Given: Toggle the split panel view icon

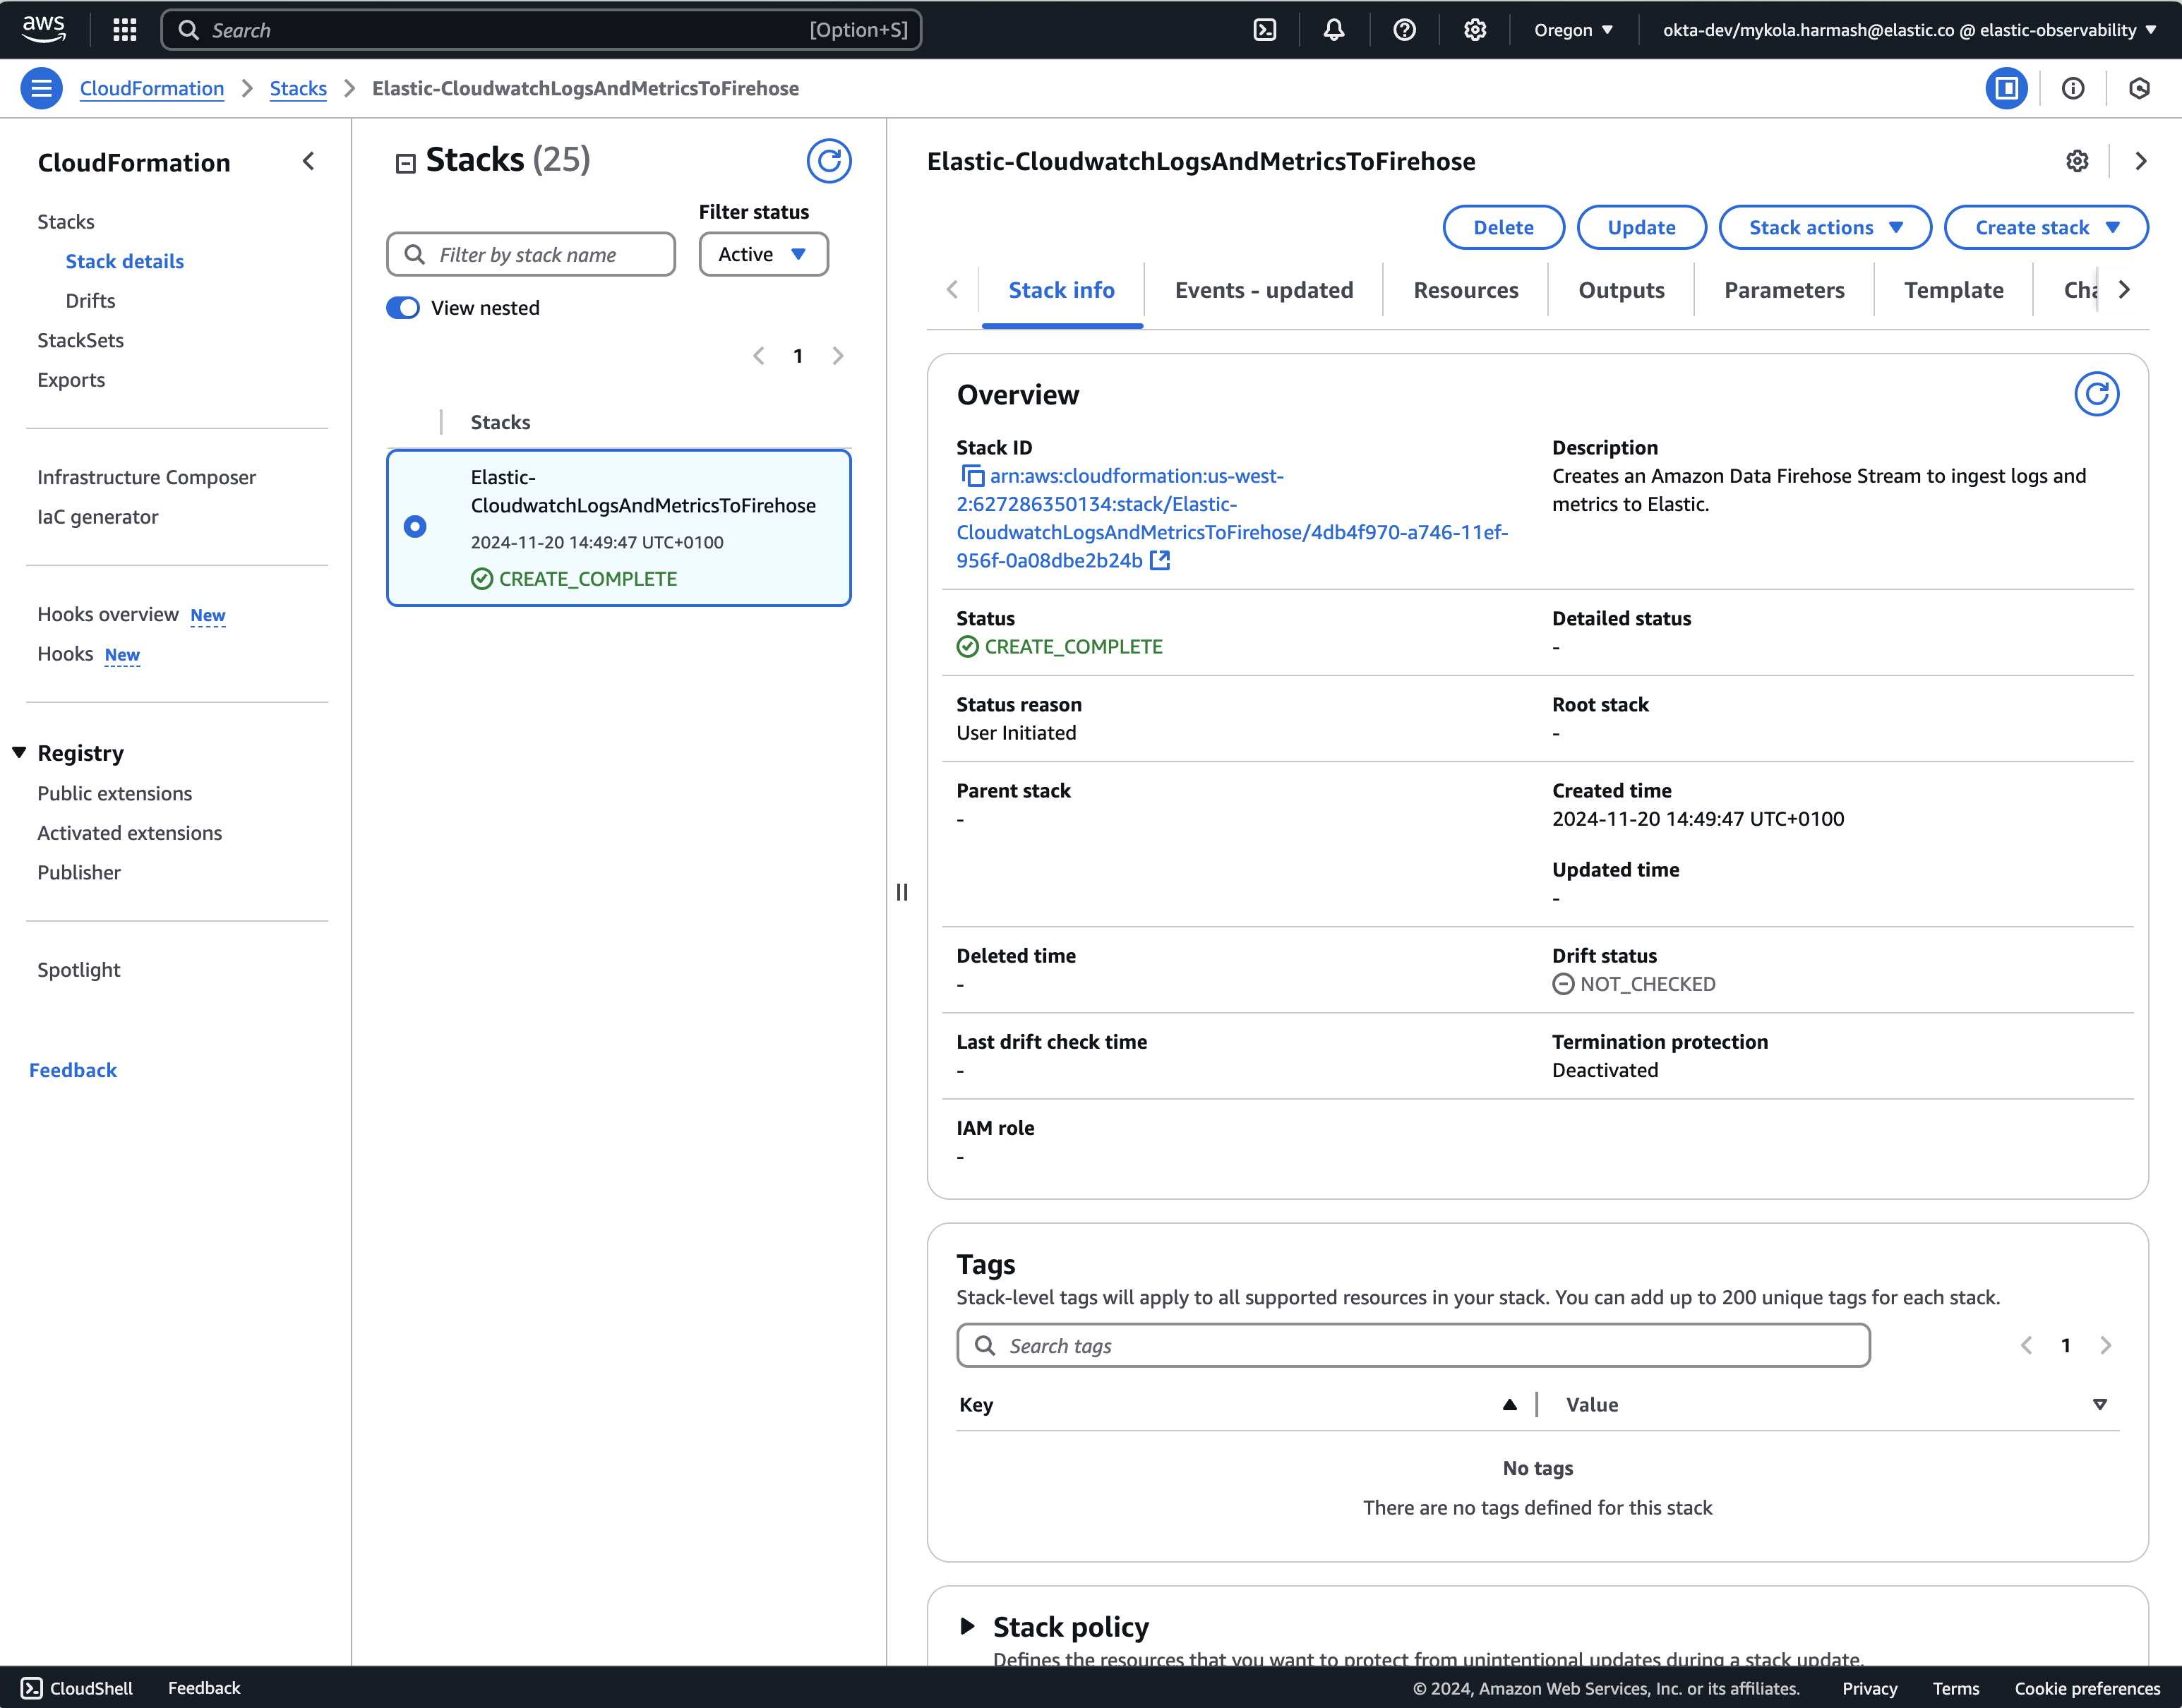Looking at the screenshot, I should coord(2006,88).
